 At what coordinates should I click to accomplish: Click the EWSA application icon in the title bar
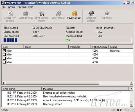point(3,3)
